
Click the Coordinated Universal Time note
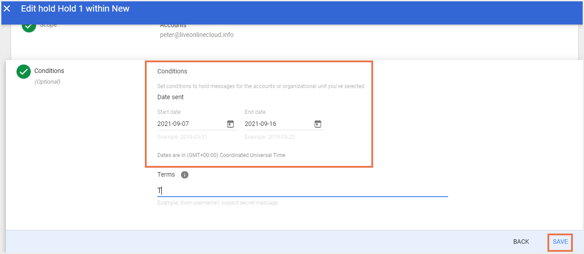coord(221,155)
